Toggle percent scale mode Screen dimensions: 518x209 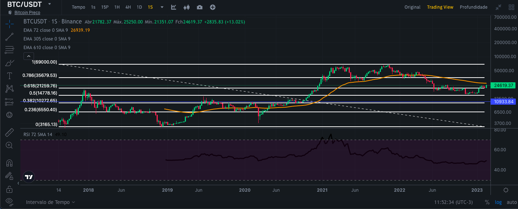click(x=487, y=202)
